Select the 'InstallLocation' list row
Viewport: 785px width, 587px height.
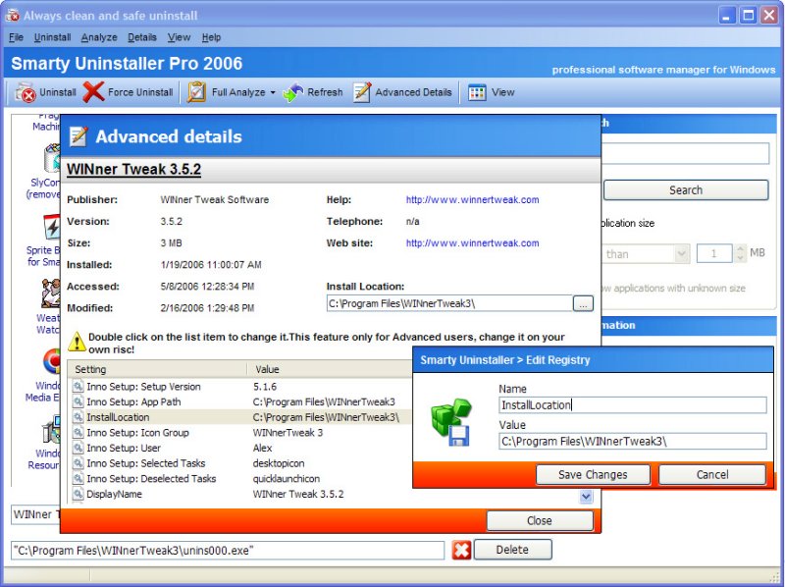[x=240, y=417]
